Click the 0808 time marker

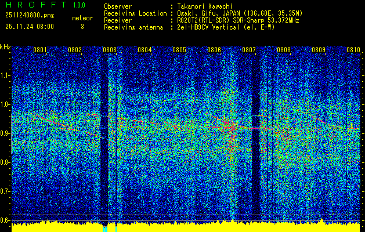click(x=284, y=50)
